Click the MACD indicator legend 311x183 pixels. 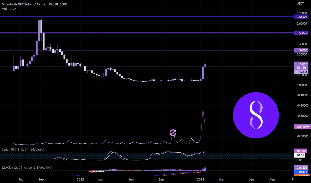[x=28, y=168]
